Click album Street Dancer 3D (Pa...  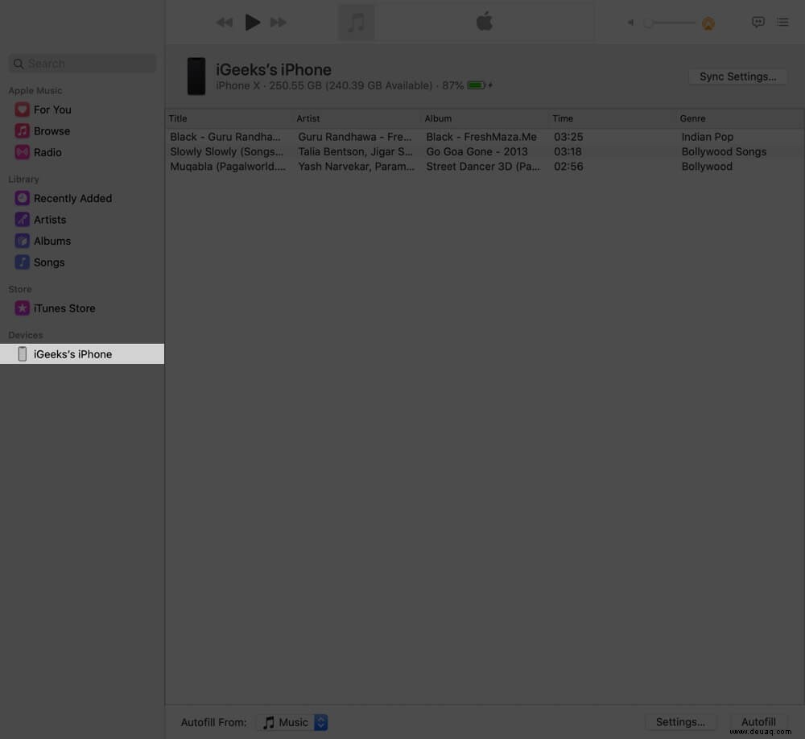tap(483, 167)
